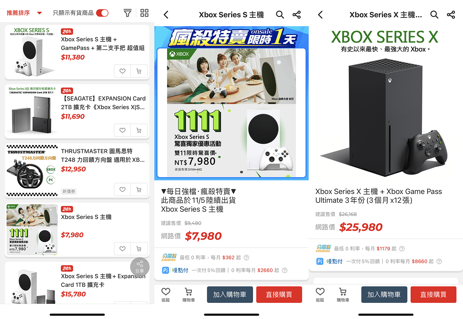The width and height of the screenshot is (463, 319).
Task: Open the filter funnel icon
Action: (x=127, y=13)
